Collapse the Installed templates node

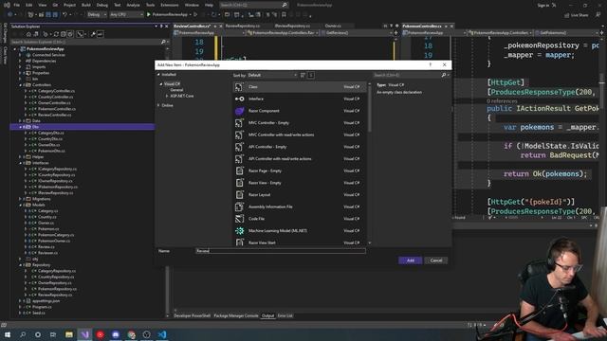click(x=158, y=74)
